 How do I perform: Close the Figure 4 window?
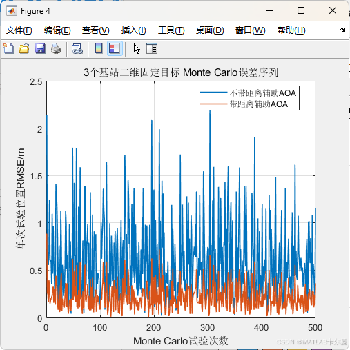coord(333,10)
